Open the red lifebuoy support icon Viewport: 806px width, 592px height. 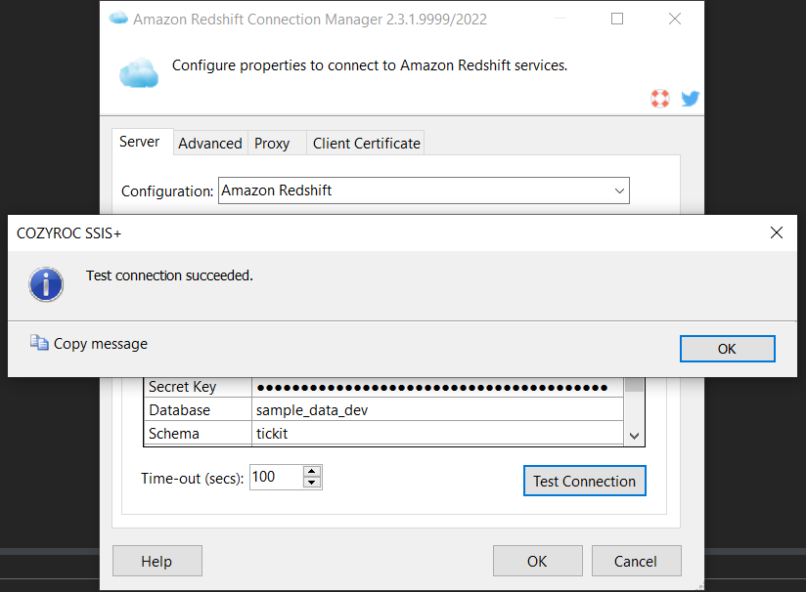(x=660, y=98)
